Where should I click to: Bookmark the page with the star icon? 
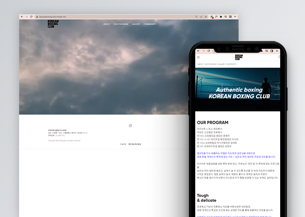(x=206, y=17)
